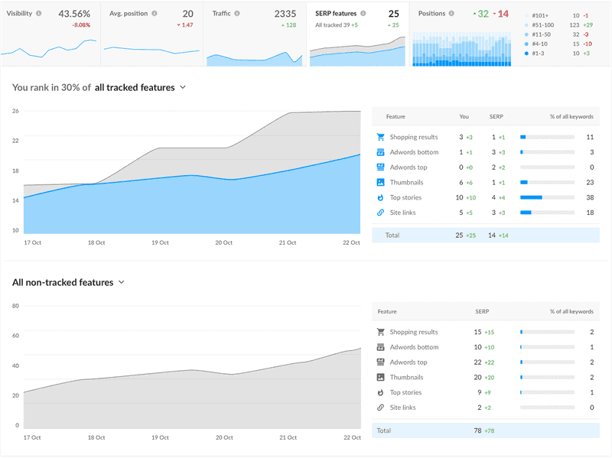612x458 pixels.
Task: Click the Thumbnails image icon
Action: click(379, 182)
